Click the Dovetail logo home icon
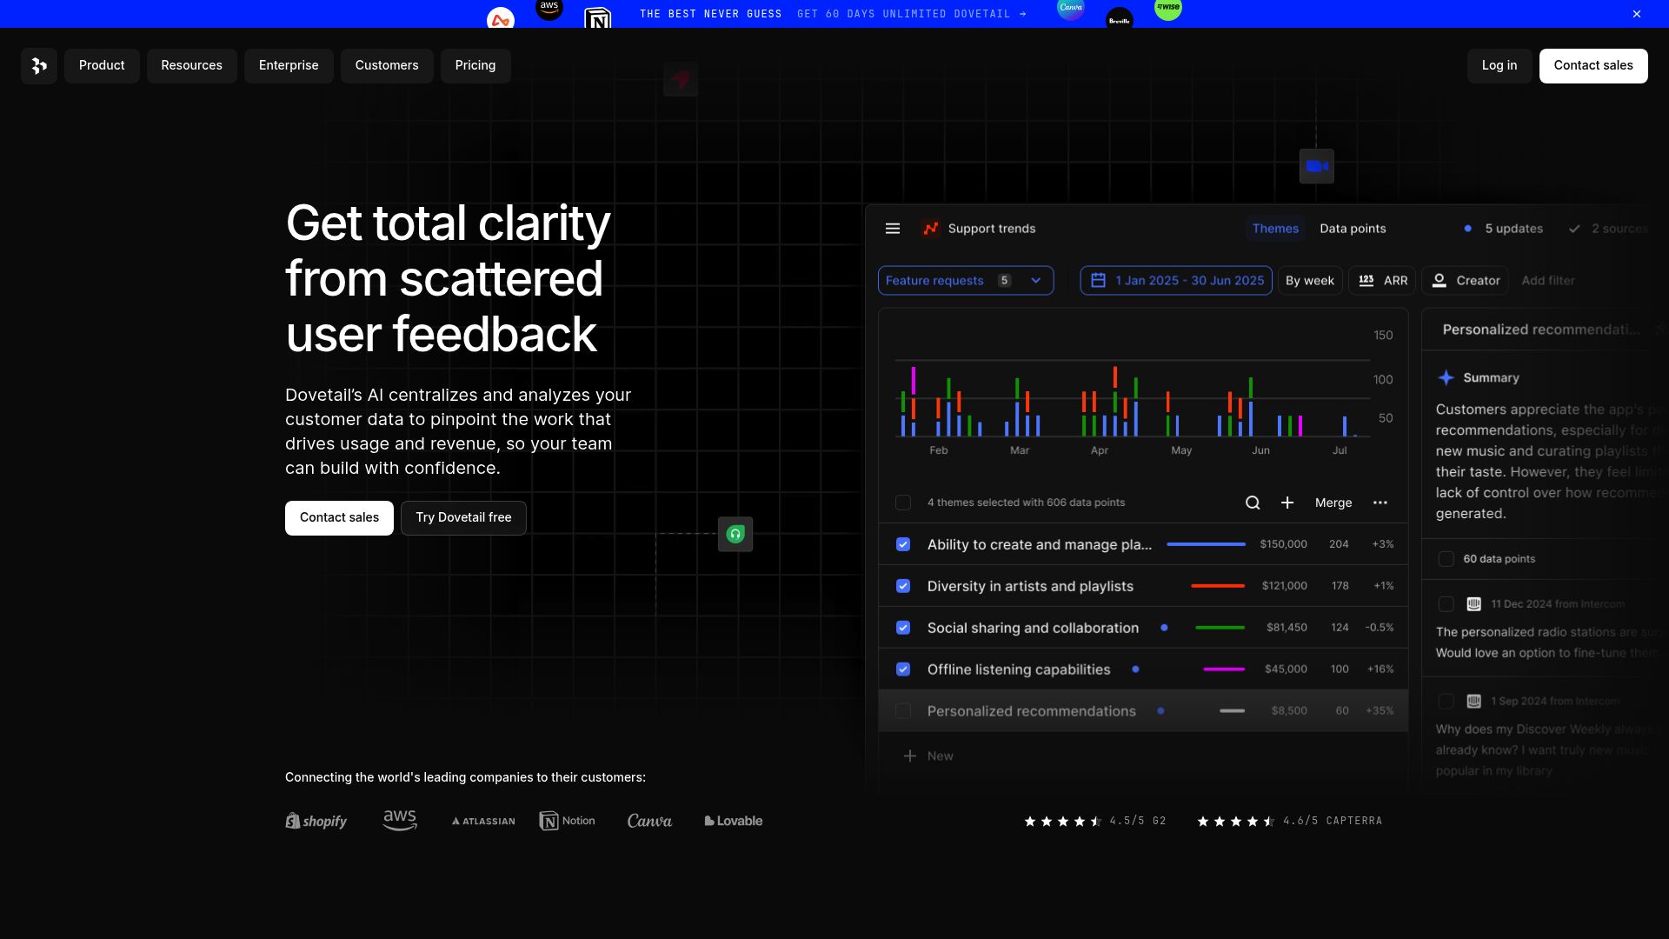The height and width of the screenshot is (939, 1669). tap(39, 66)
